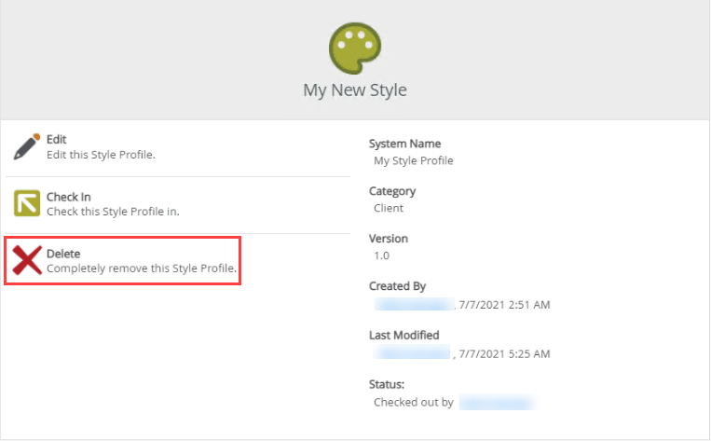Click the pencil Edit icon
Screen dimensions: 711x441
[27, 147]
